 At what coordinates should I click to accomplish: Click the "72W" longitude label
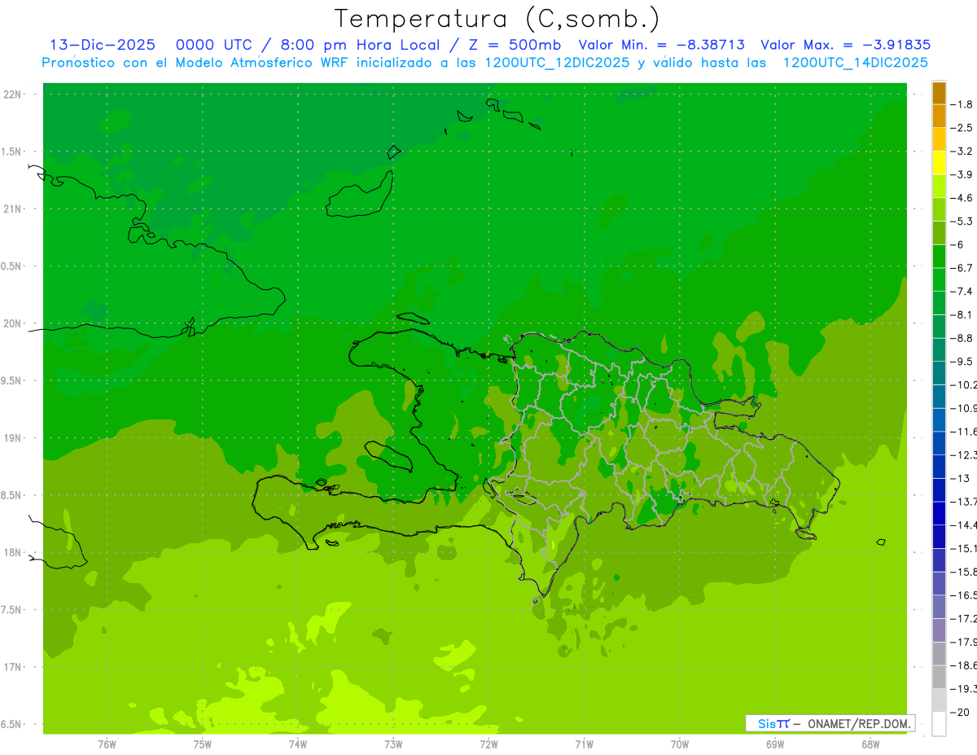click(488, 744)
